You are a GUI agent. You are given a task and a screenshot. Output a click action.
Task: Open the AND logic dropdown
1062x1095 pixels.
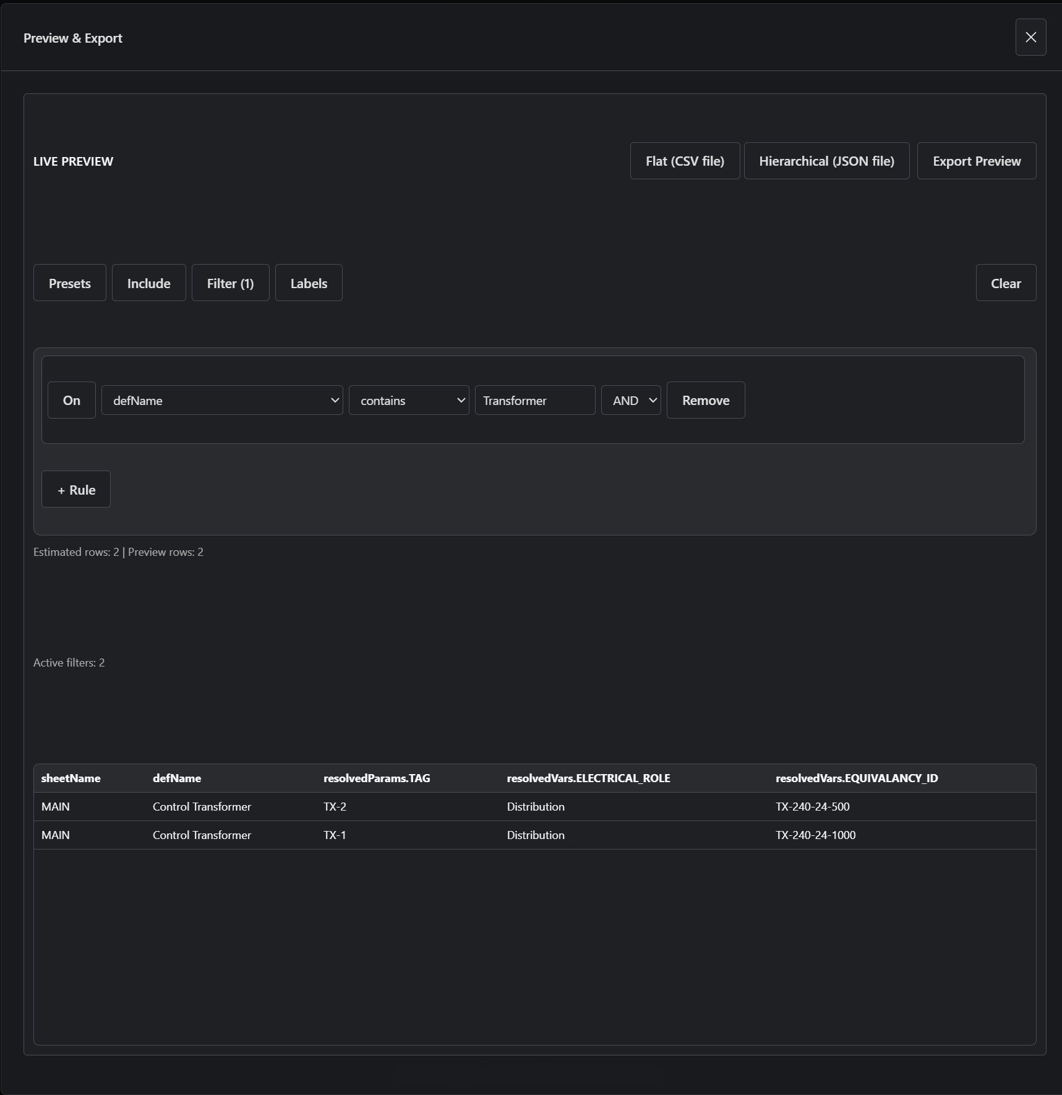pos(631,400)
